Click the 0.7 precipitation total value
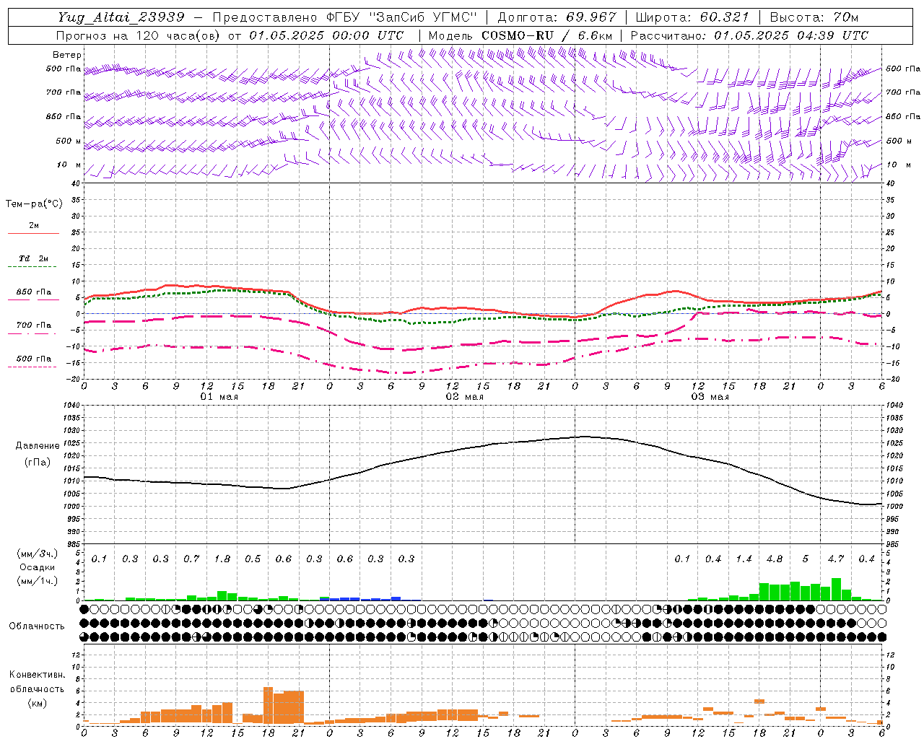 pos(191,559)
